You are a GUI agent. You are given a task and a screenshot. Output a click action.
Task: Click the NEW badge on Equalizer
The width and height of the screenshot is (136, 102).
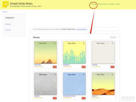coord(84,67)
